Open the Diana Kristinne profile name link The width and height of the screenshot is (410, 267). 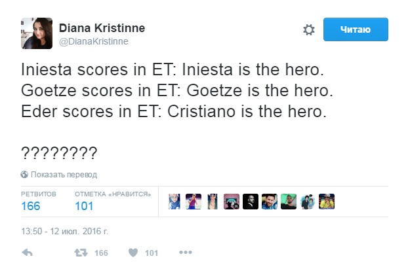[102, 28]
